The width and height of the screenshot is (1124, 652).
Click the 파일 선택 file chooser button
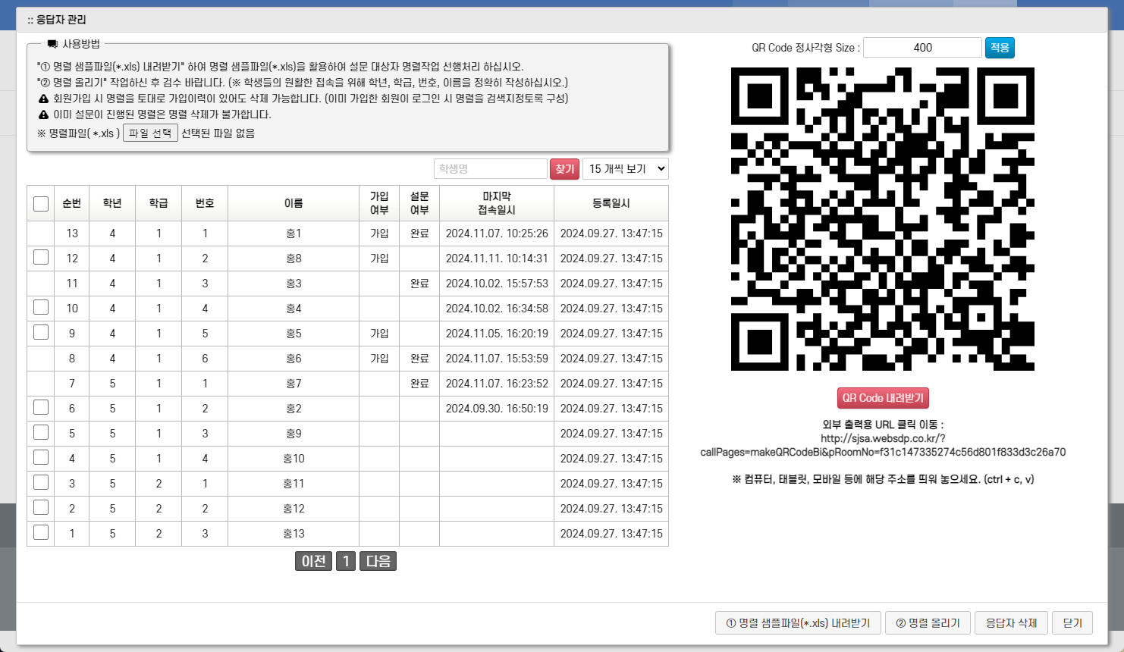tap(150, 133)
